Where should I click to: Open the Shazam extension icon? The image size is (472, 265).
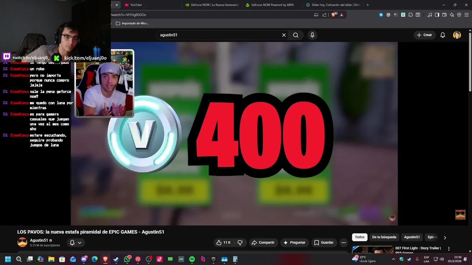(x=381, y=15)
